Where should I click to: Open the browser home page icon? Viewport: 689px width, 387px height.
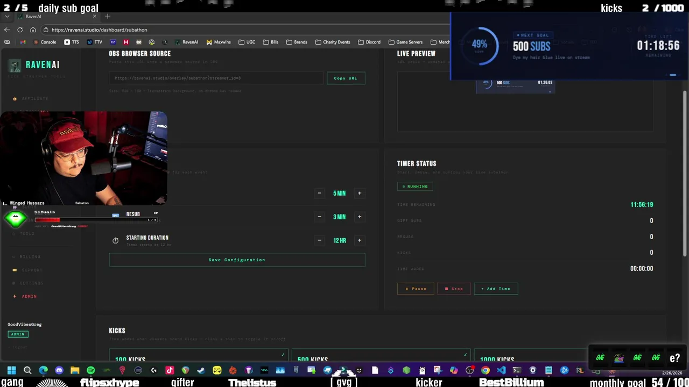coord(33,30)
